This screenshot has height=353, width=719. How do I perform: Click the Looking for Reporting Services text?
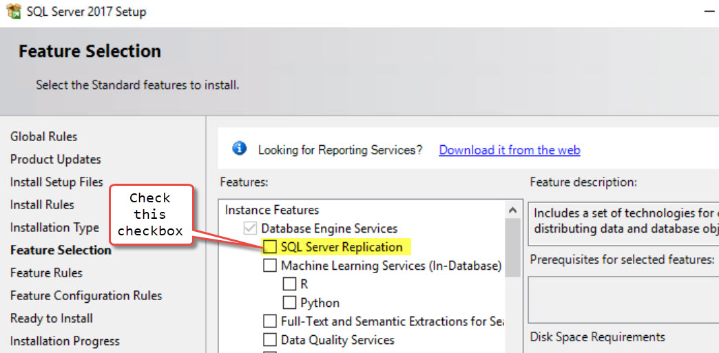(340, 150)
